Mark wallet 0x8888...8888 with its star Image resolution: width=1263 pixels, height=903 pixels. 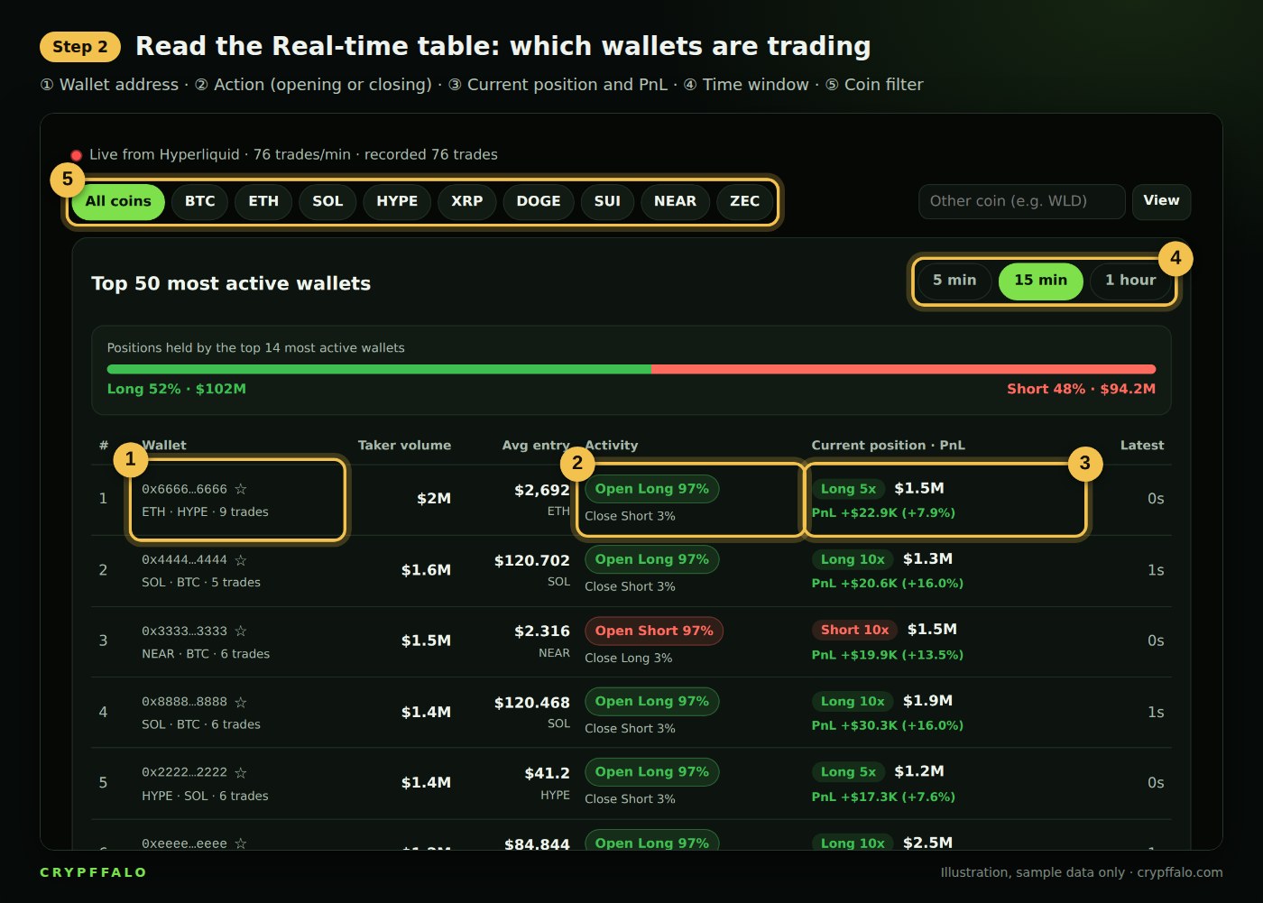(x=241, y=702)
